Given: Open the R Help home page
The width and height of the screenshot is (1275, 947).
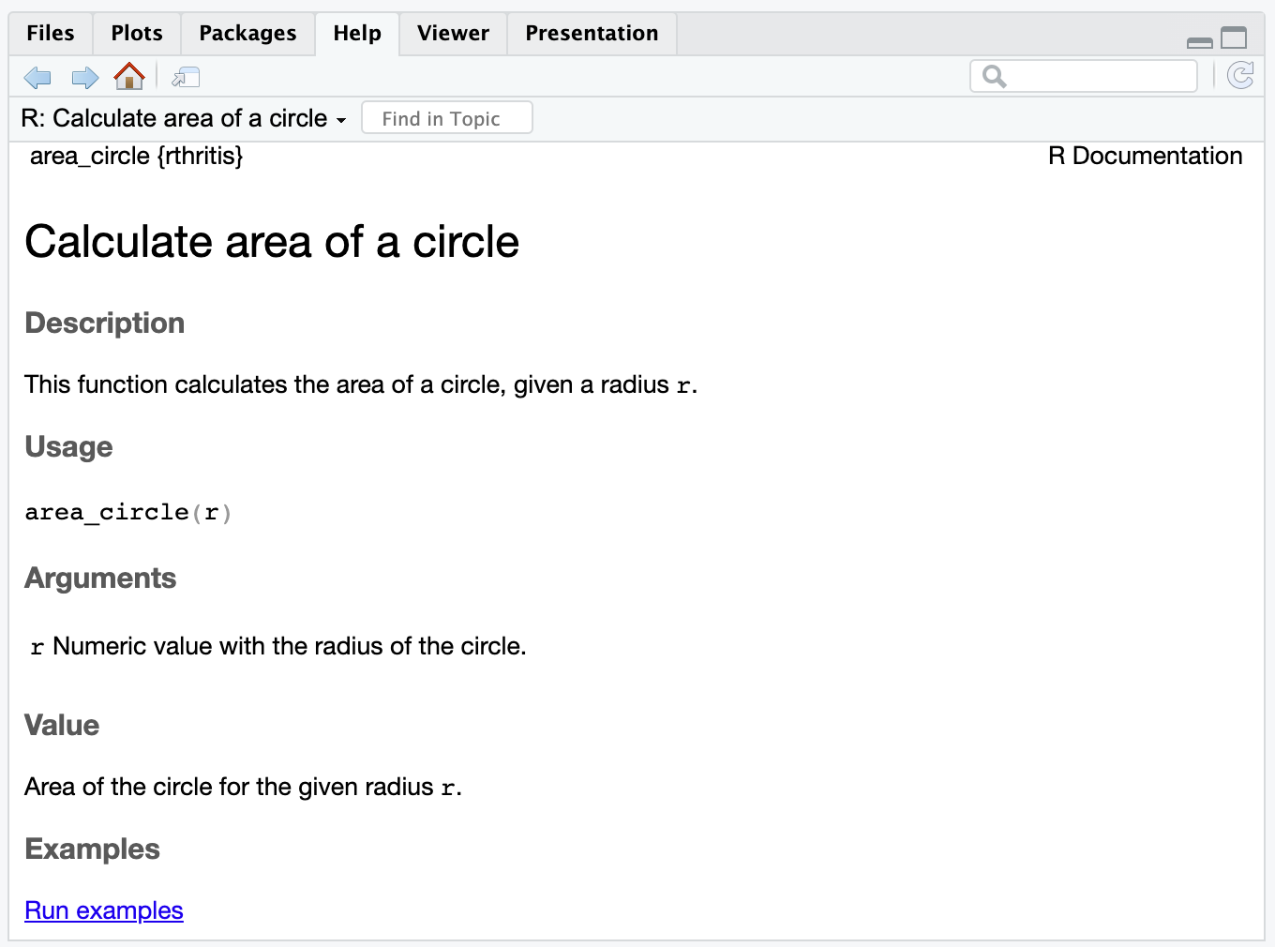Looking at the screenshot, I should click(129, 77).
